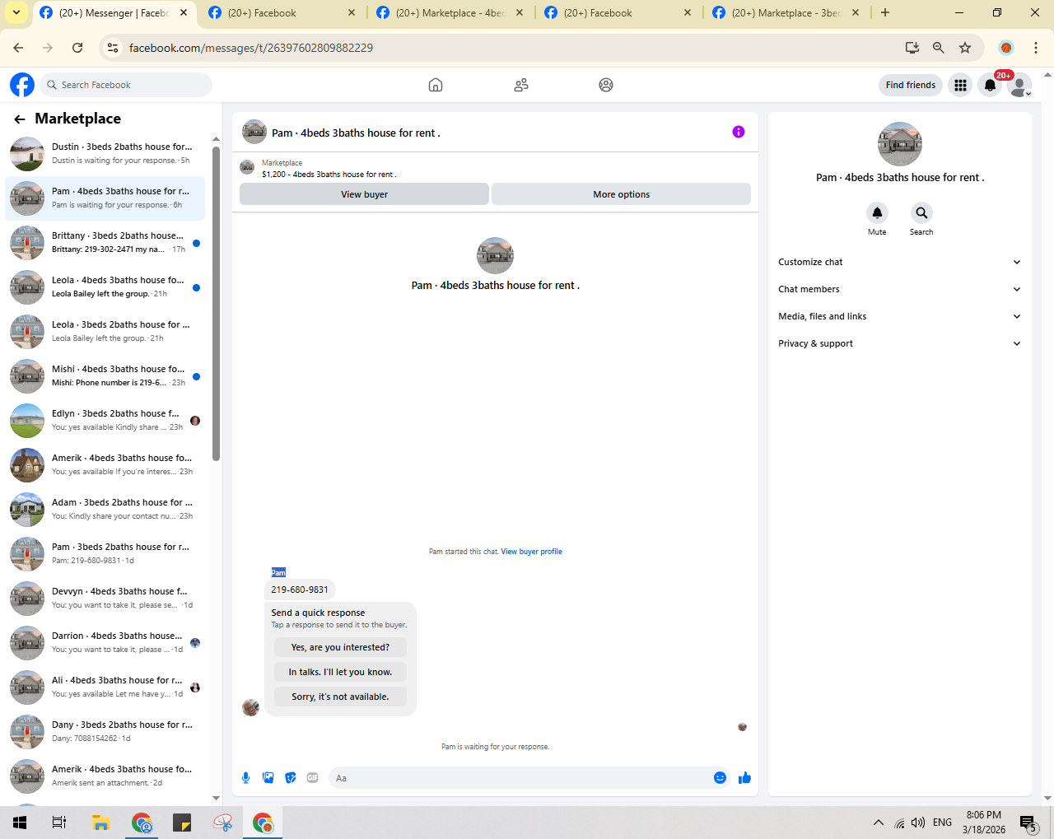
Task: Show hidden system tray icons
Action: pyautogui.click(x=879, y=823)
